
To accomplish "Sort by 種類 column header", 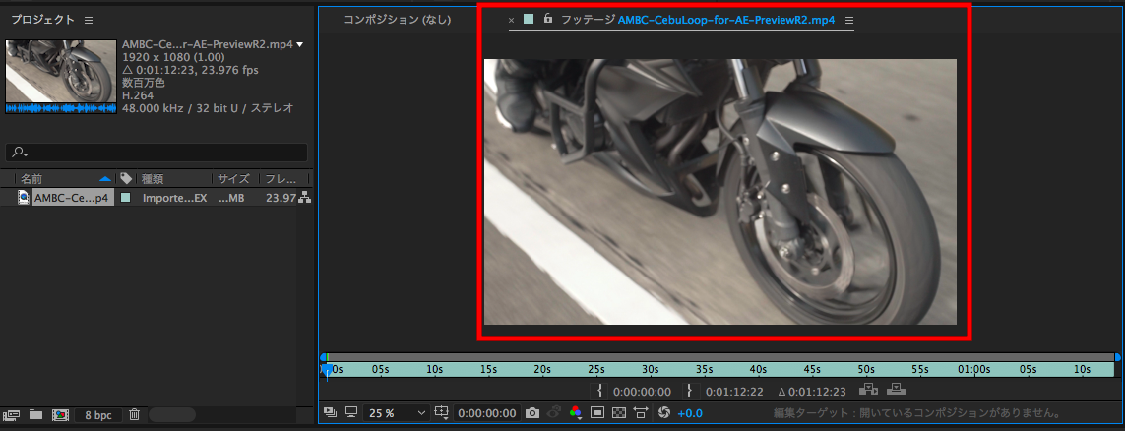I will coord(154,178).
